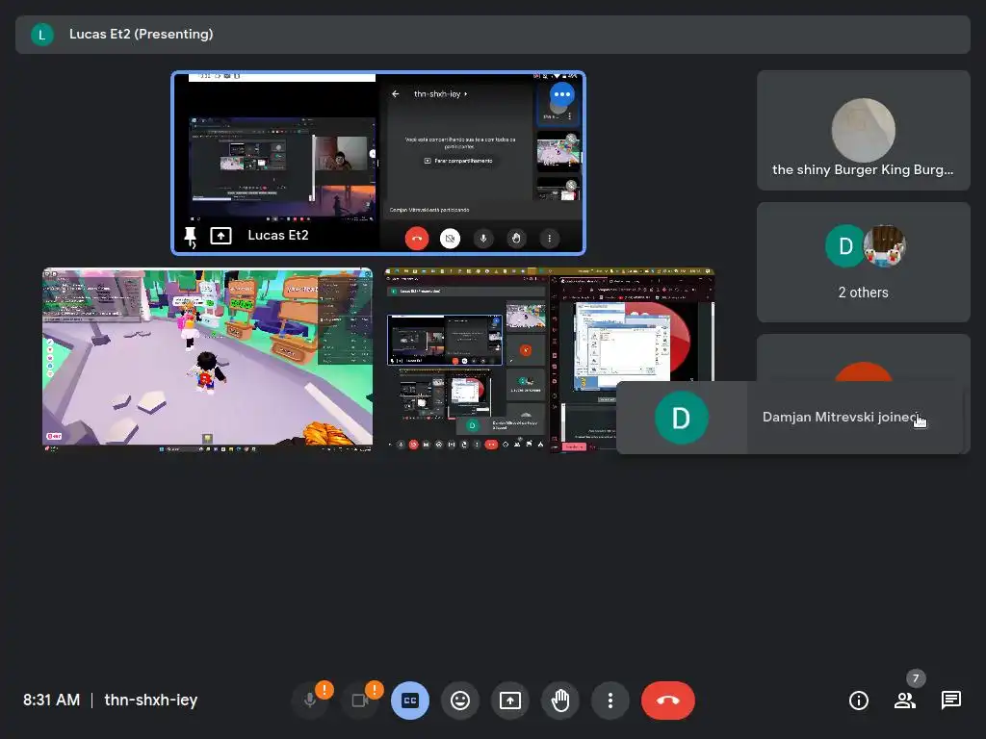Select the Roblox game screen share tile
The image size is (986, 739).
208,360
